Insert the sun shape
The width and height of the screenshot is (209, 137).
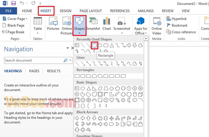[123, 100]
